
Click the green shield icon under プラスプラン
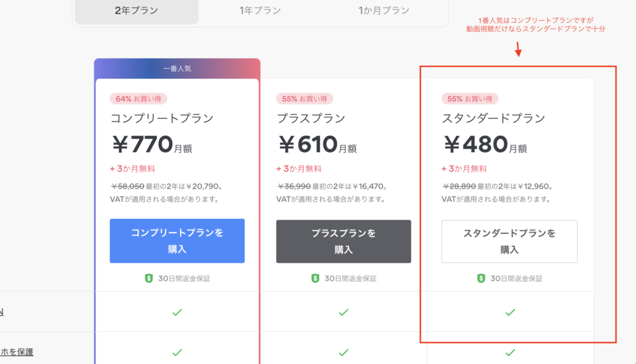click(315, 278)
